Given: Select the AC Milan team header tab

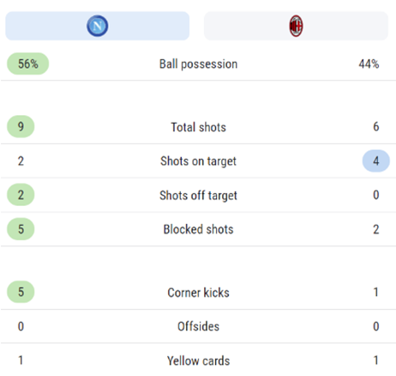Looking at the screenshot, I should 296,26.
